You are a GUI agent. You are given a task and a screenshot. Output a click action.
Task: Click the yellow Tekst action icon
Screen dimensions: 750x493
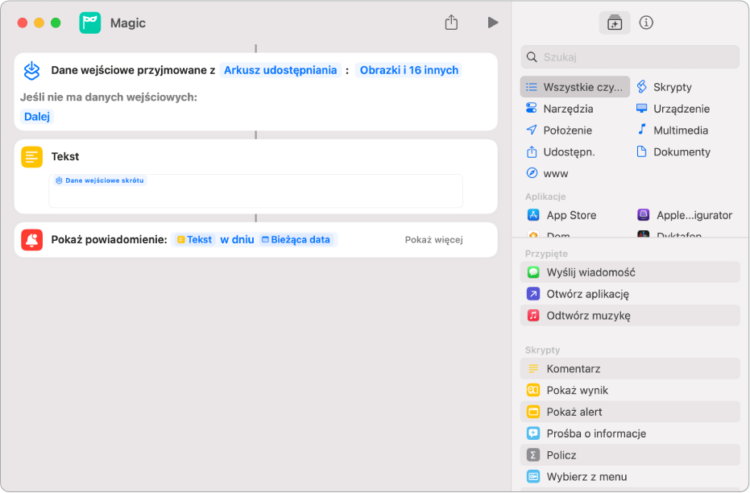[32, 157]
